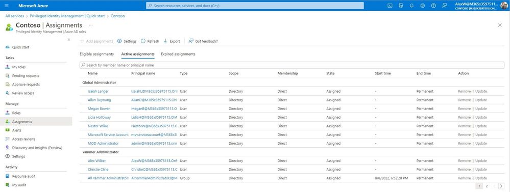Open the Azure portal hamburger menu
The width and height of the screenshot is (510, 192).
(7, 6)
